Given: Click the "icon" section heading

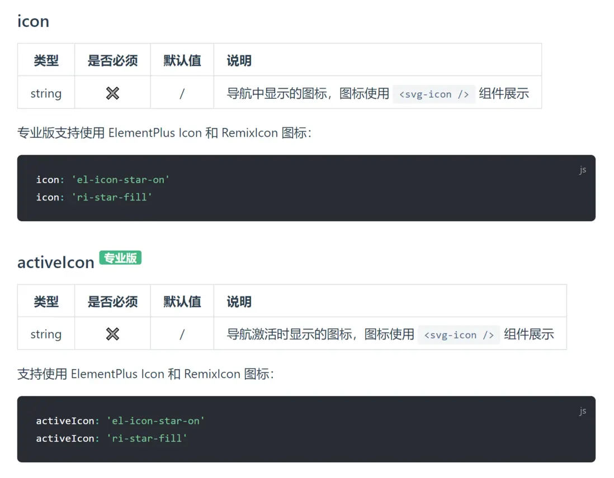Looking at the screenshot, I should pos(33,21).
